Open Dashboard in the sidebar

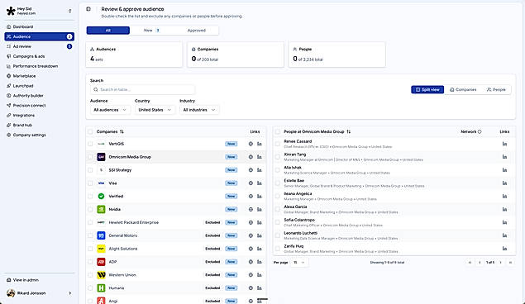(x=39, y=26)
